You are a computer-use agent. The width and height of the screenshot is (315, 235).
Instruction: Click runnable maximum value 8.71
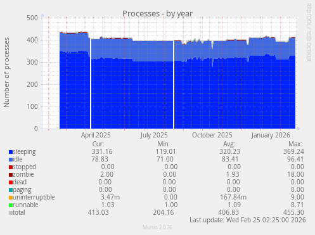point(297,205)
